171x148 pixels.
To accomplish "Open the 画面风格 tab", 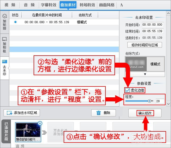I will (x=107, y=5).
